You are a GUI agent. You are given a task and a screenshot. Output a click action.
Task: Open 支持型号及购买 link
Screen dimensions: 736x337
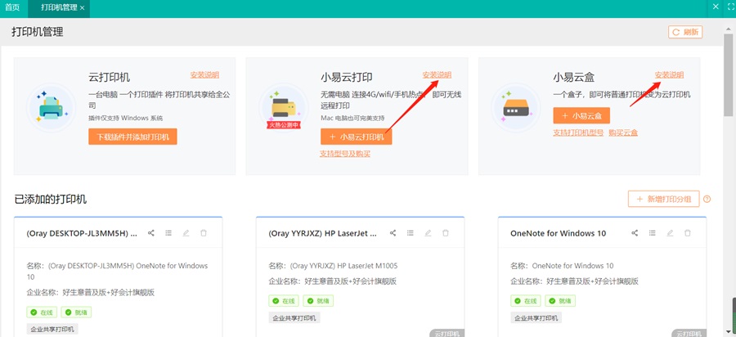click(345, 154)
